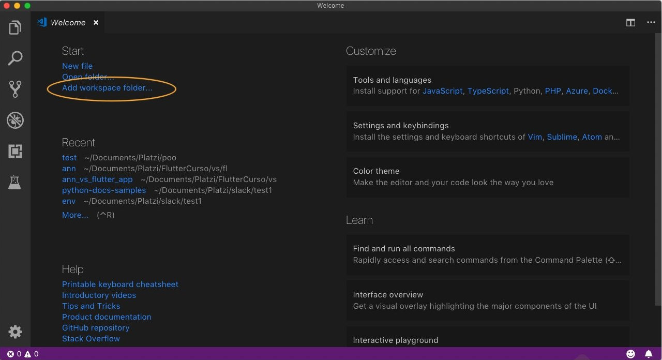Screen dimensions: 662x360
Task: Open the Color theme card
Action: click(488, 177)
